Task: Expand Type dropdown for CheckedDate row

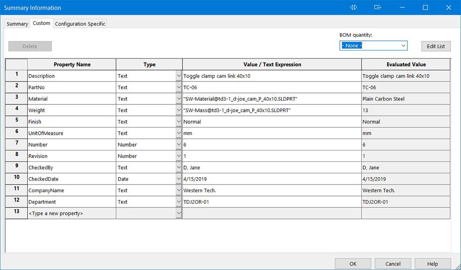Action: pos(179,179)
